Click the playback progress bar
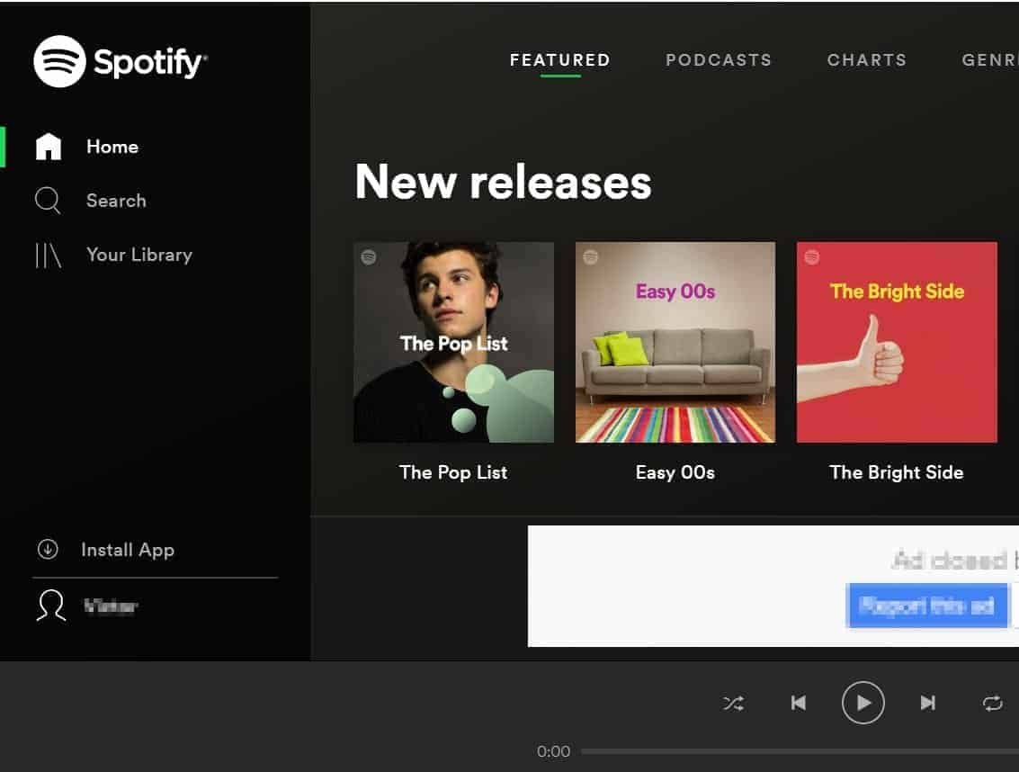This screenshot has height=772, width=1019. click(x=800, y=751)
